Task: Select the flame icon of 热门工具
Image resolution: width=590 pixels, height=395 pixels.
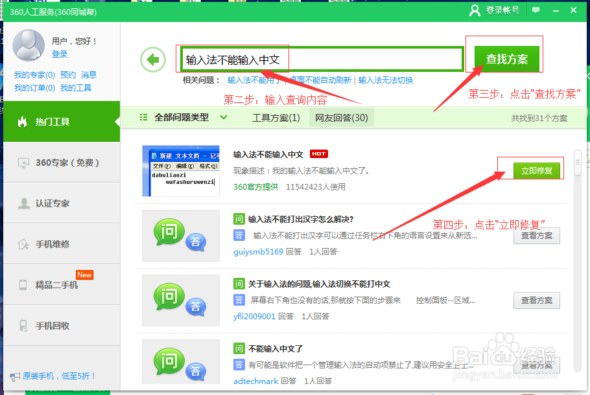Action: (x=23, y=121)
